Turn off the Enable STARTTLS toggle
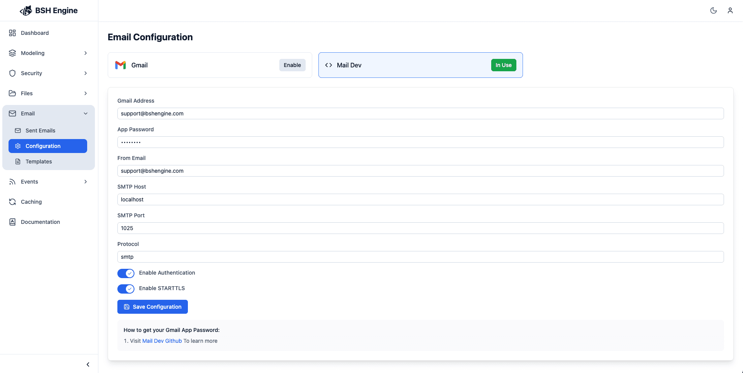 pyautogui.click(x=126, y=289)
